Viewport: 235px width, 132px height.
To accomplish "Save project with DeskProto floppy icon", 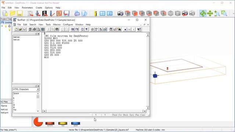I will (19, 14).
